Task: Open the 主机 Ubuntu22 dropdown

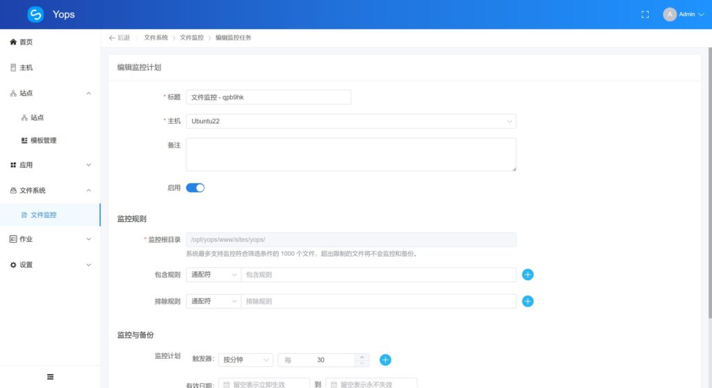Action: [x=350, y=121]
